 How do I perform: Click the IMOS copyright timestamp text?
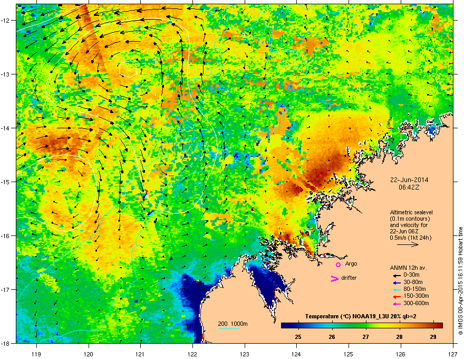click(460, 281)
